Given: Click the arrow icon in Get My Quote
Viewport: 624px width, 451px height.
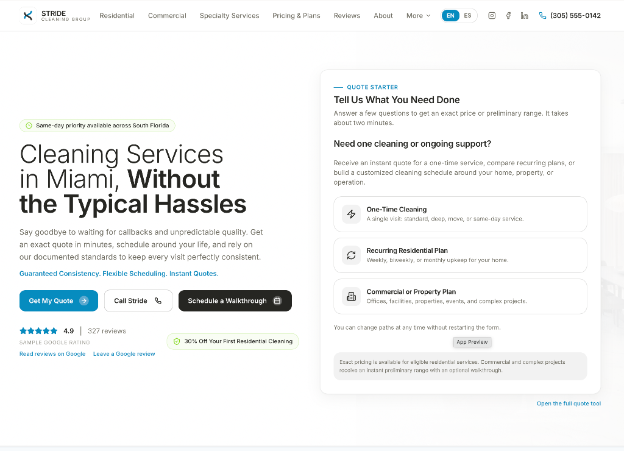Looking at the screenshot, I should point(83,301).
